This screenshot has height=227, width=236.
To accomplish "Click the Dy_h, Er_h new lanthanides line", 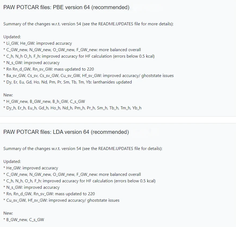I will click(72, 108).
